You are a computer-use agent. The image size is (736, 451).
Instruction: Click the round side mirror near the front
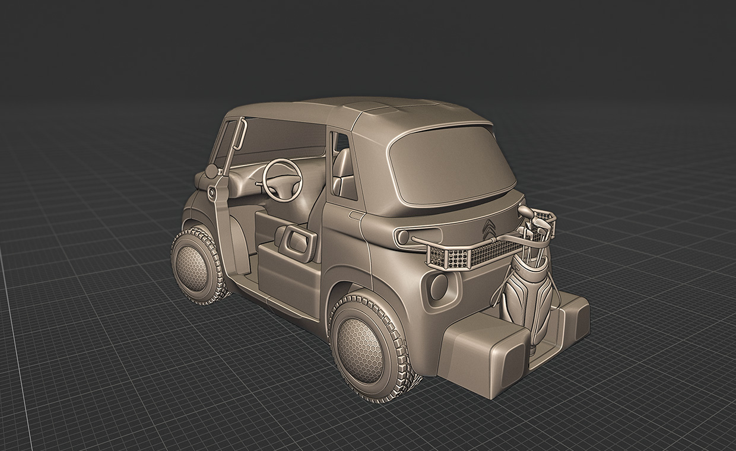tap(211, 171)
